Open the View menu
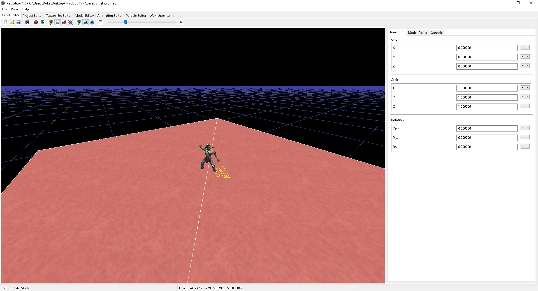538x291 pixels. tap(14, 9)
